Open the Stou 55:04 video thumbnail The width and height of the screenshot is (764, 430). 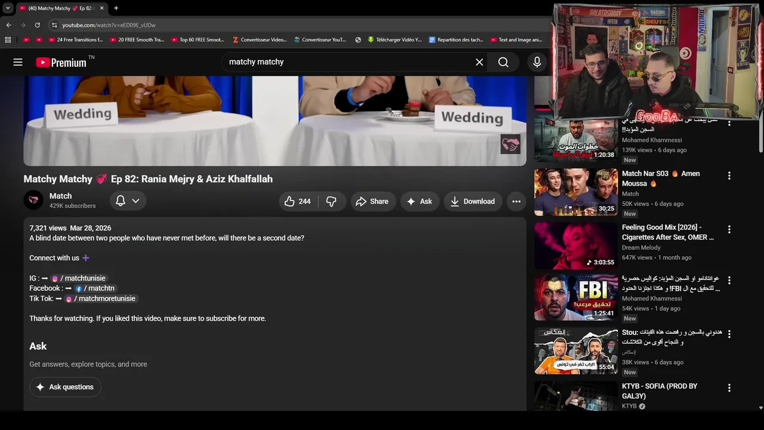(x=576, y=351)
